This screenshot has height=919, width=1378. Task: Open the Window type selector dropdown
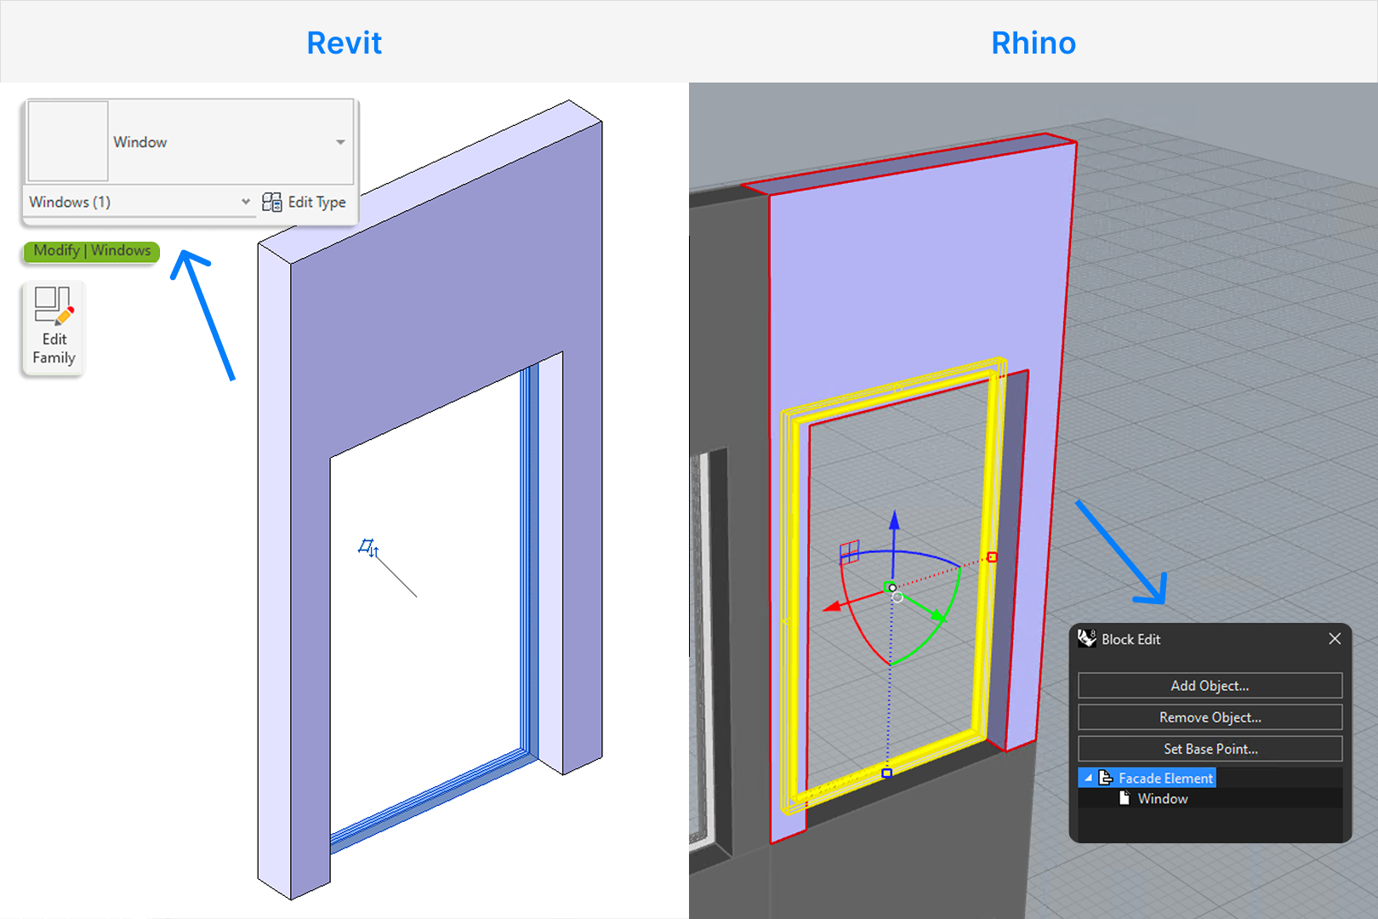pyautogui.click(x=339, y=141)
